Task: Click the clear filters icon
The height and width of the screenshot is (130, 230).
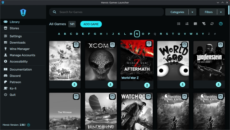Action: [204, 24]
